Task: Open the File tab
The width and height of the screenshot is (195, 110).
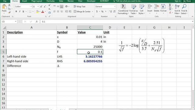Action: click(5, 1)
